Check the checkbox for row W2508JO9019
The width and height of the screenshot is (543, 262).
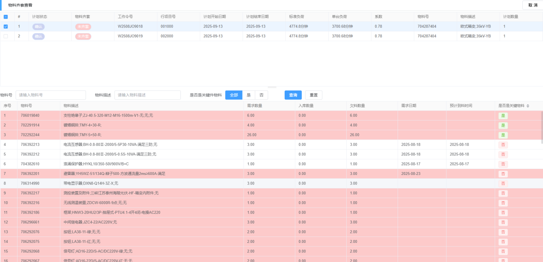click(6, 36)
